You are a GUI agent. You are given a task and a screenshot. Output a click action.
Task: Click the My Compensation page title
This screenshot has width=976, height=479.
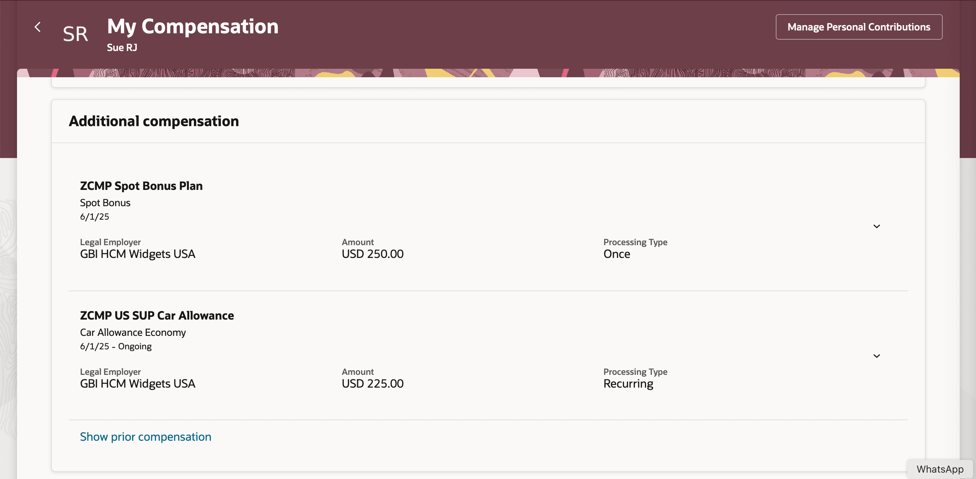(x=192, y=26)
